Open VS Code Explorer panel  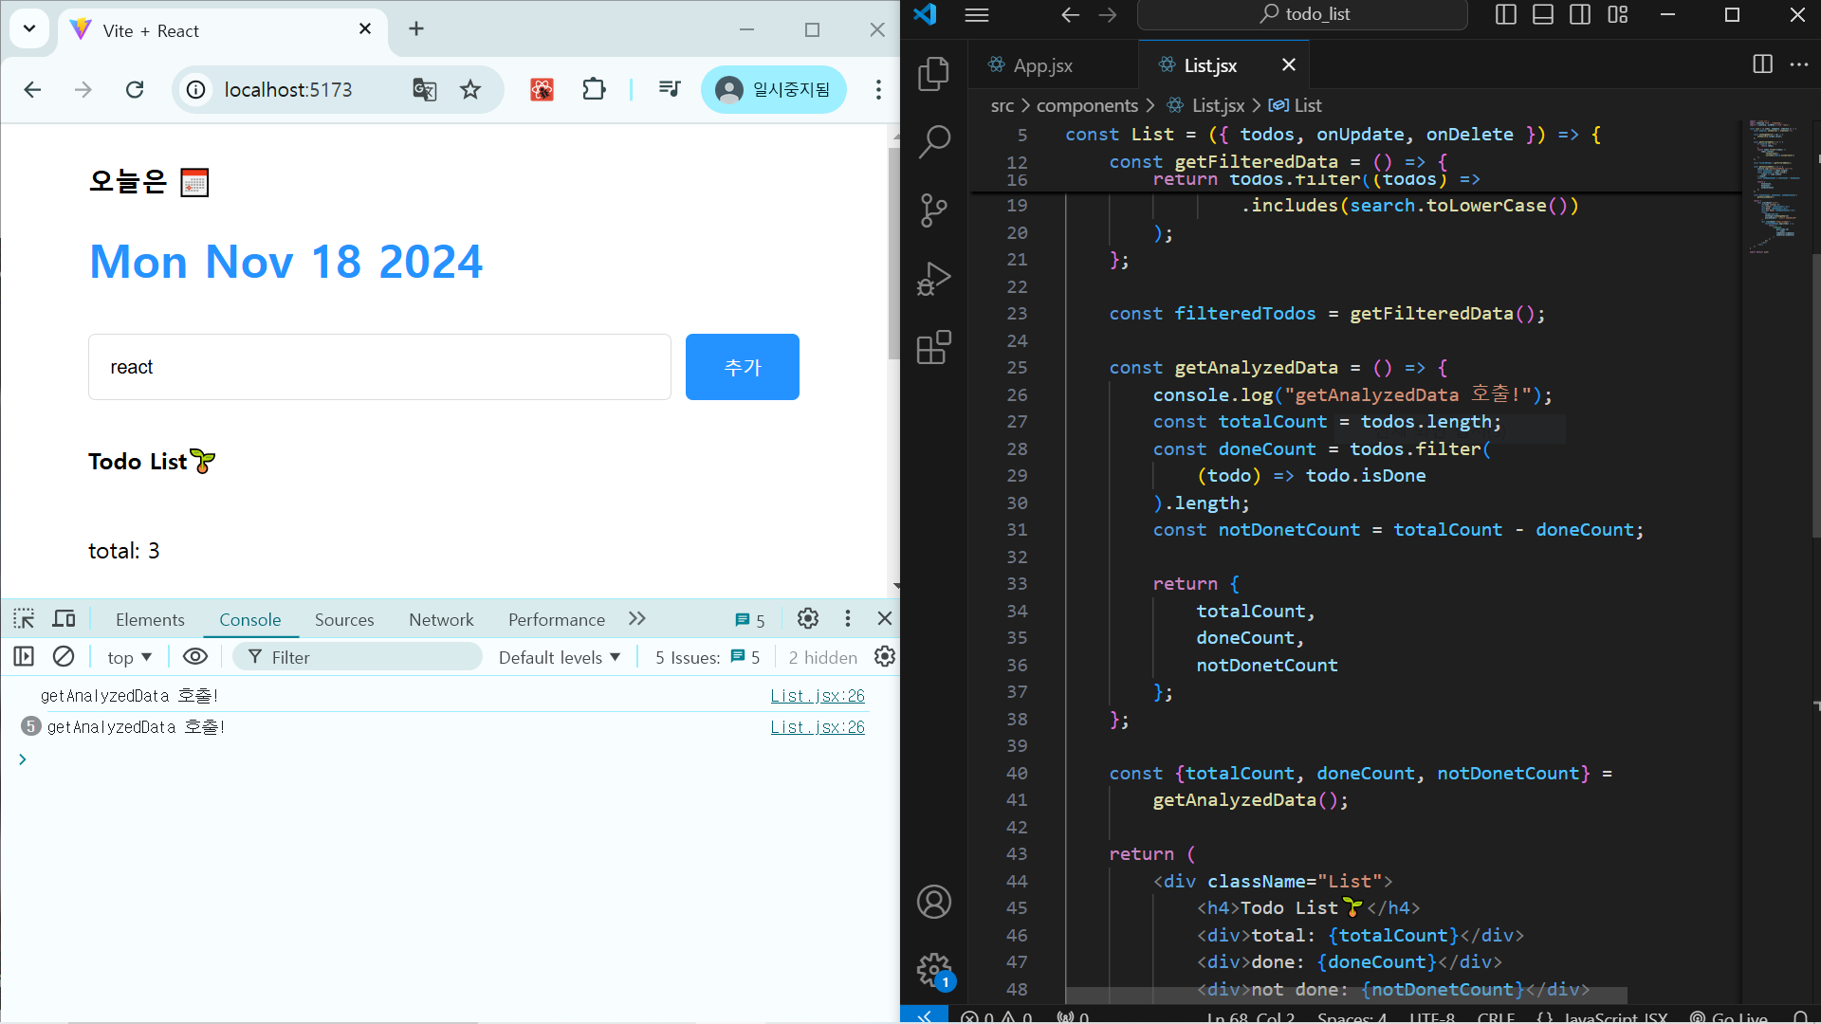click(933, 74)
